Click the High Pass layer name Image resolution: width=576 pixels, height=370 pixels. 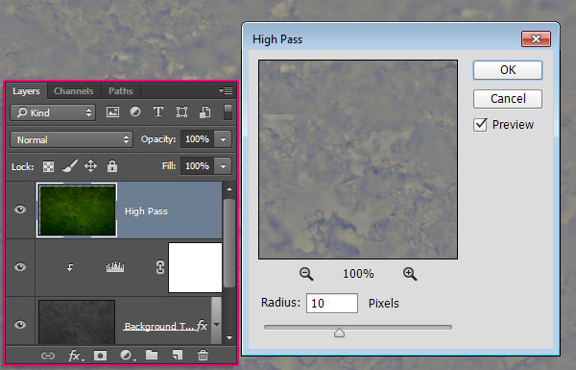pyautogui.click(x=146, y=211)
